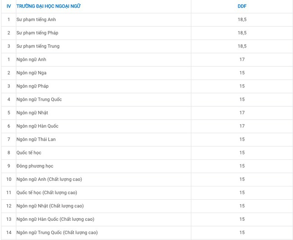Click the DDF column header
This screenshot has height=240, width=293.
(x=242, y=6)
